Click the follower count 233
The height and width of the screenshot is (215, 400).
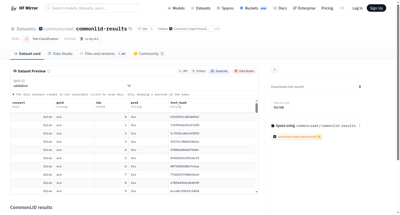click(217, 29)
